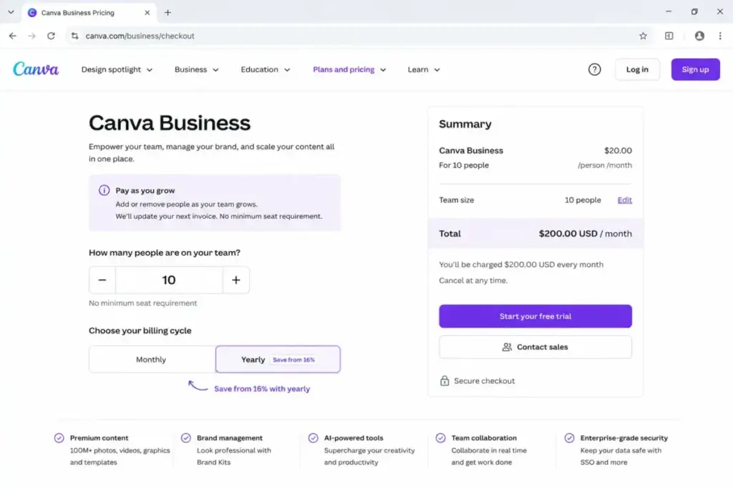Click the Sign up button
The image size is (733, 489).
pyautogui.click(x=695, y=69)
